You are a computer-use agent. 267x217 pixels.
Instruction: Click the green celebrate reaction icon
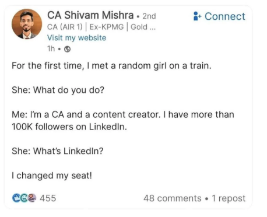point(24,198)
